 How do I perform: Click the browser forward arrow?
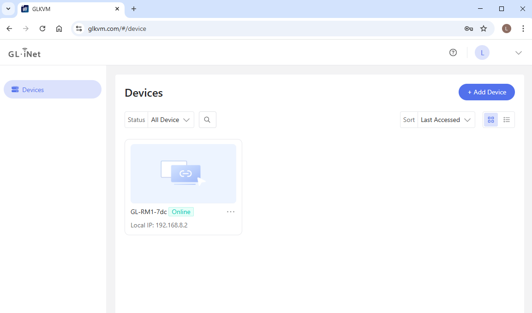26,29
